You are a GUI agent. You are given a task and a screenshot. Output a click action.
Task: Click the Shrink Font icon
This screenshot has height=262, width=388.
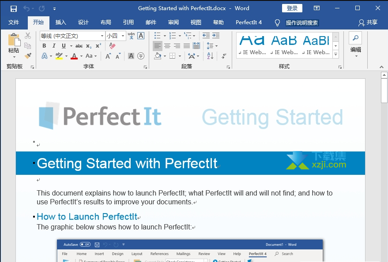tap(118, 56)
